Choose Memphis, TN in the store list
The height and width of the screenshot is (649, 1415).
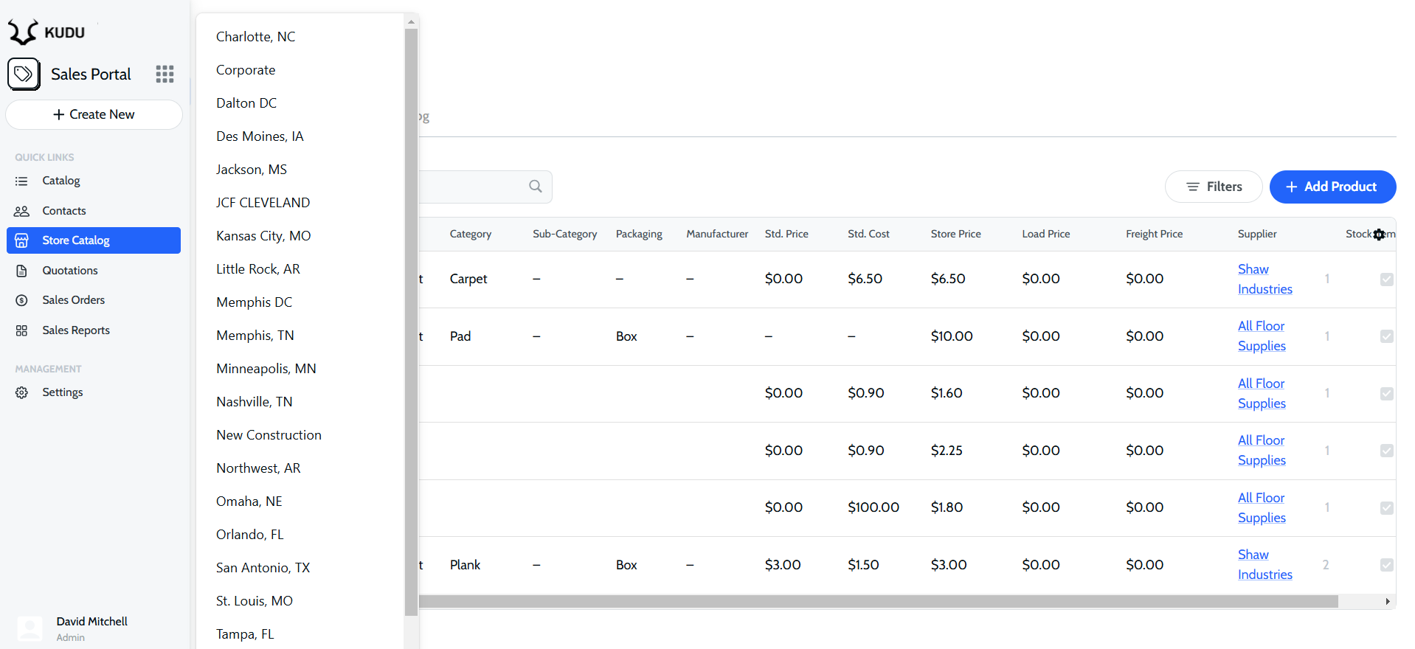(x=255, y=336)
